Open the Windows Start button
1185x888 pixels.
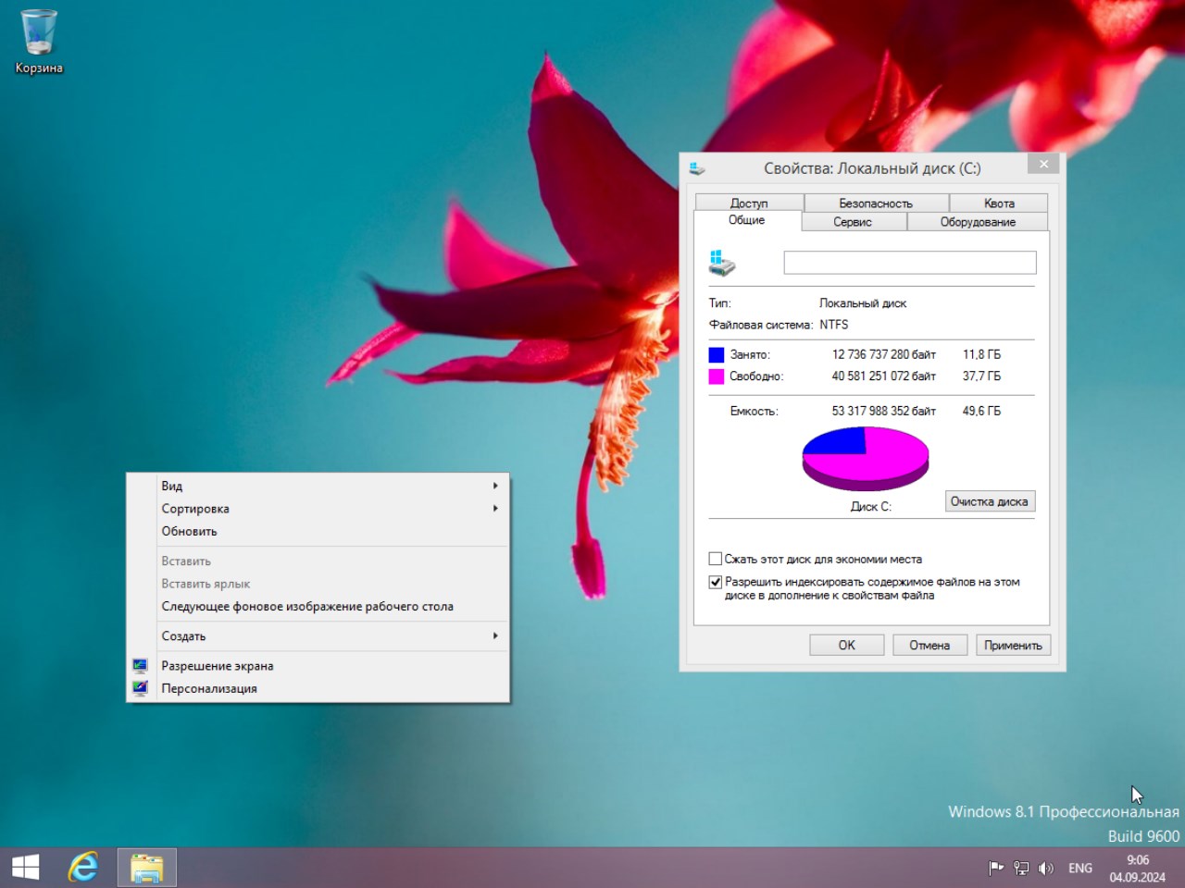[26, 868]
